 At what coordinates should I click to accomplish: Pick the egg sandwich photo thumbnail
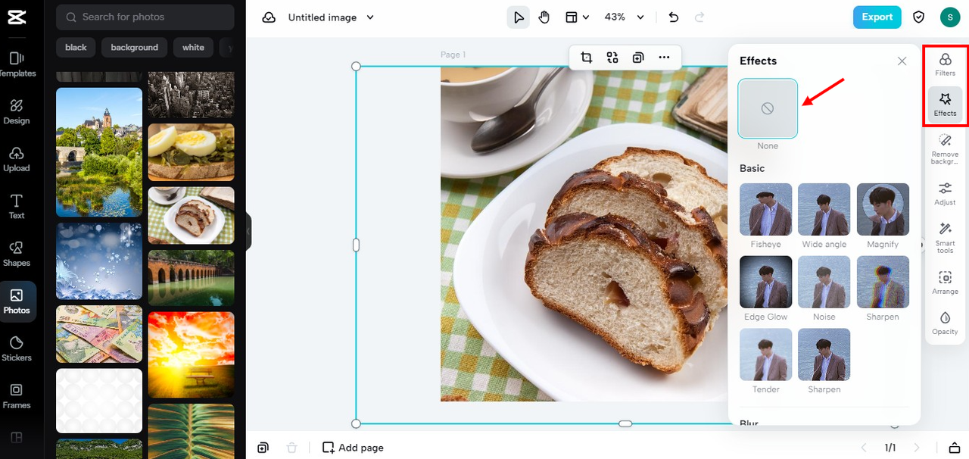[x=191, y=152]
